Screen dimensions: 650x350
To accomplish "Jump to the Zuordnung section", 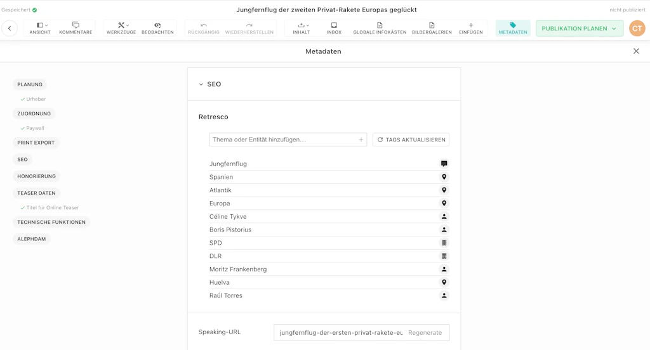I will coord(34,113).
